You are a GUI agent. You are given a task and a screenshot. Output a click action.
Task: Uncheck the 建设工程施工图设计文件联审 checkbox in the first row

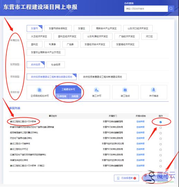[x=160, y=122]
